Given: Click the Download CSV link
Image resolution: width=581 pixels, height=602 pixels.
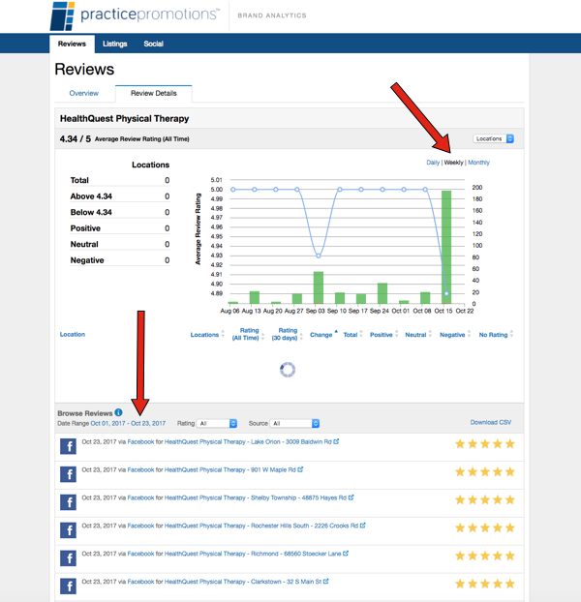Looking at the screenshot, I should click(x=491, y=422).
